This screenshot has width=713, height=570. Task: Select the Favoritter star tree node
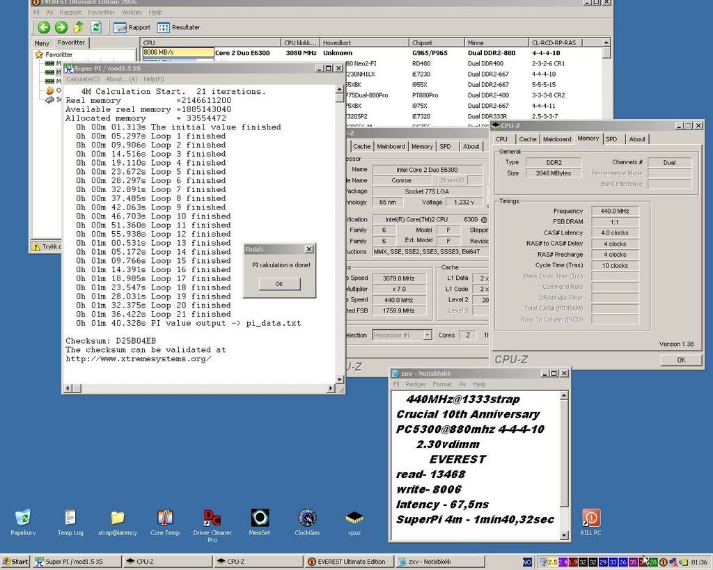(54, 54)
